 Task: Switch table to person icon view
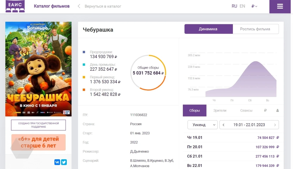coord(277,111)
